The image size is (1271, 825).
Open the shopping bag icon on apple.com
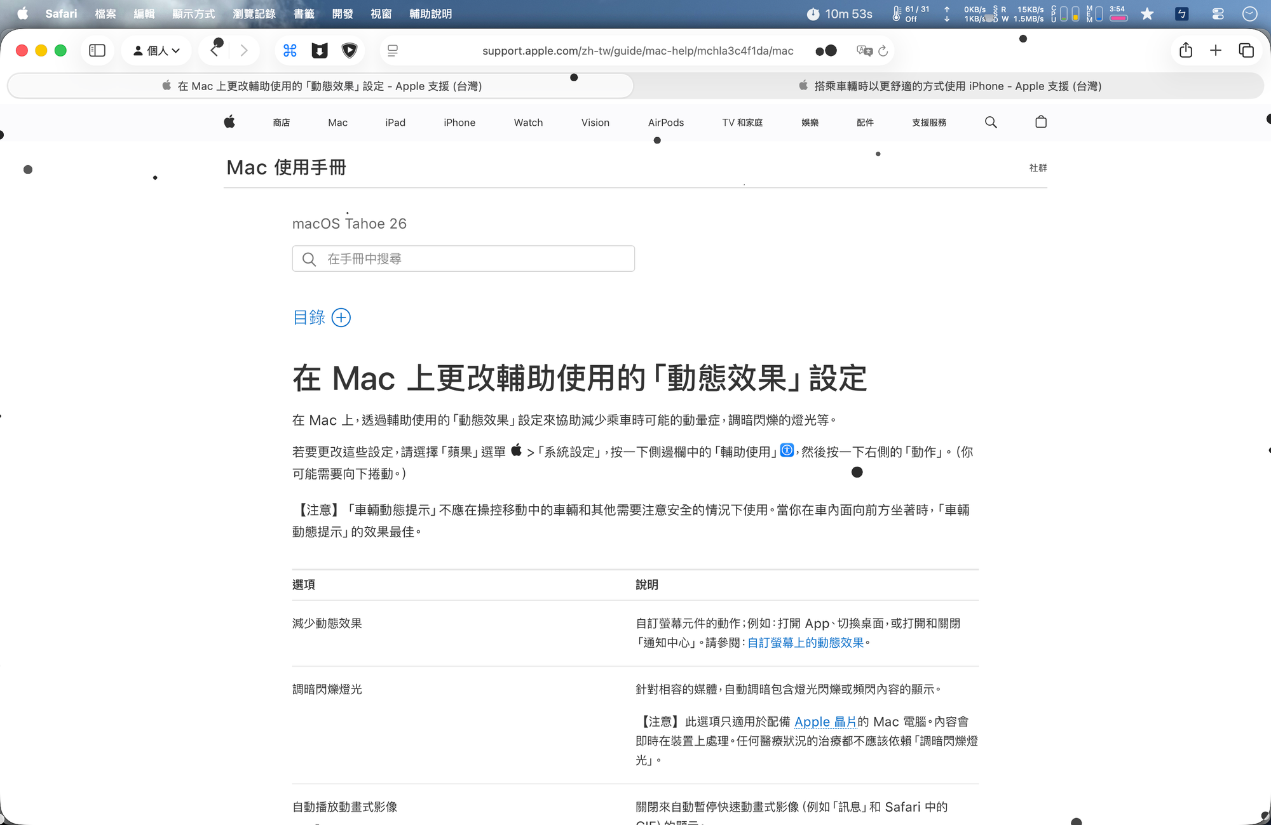pyautogui.click(x=1040, y=122)
